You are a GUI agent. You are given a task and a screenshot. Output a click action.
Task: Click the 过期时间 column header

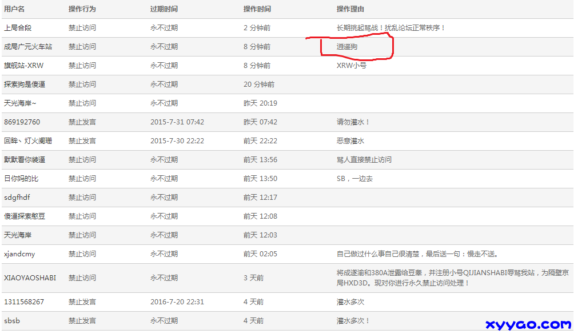coord(164,9)
